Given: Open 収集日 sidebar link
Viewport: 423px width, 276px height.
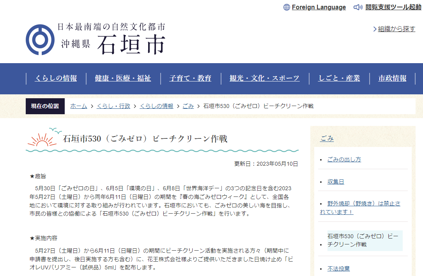Looking at the screenshot, I should [x=336, y=182].
